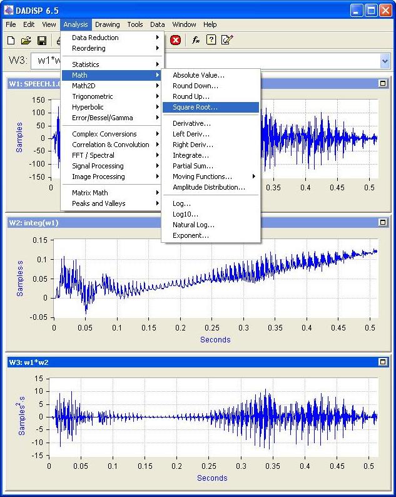Open Signal Processing submenu
The height and width of the screenshot is (497, 396).
[x=113, y=166]
